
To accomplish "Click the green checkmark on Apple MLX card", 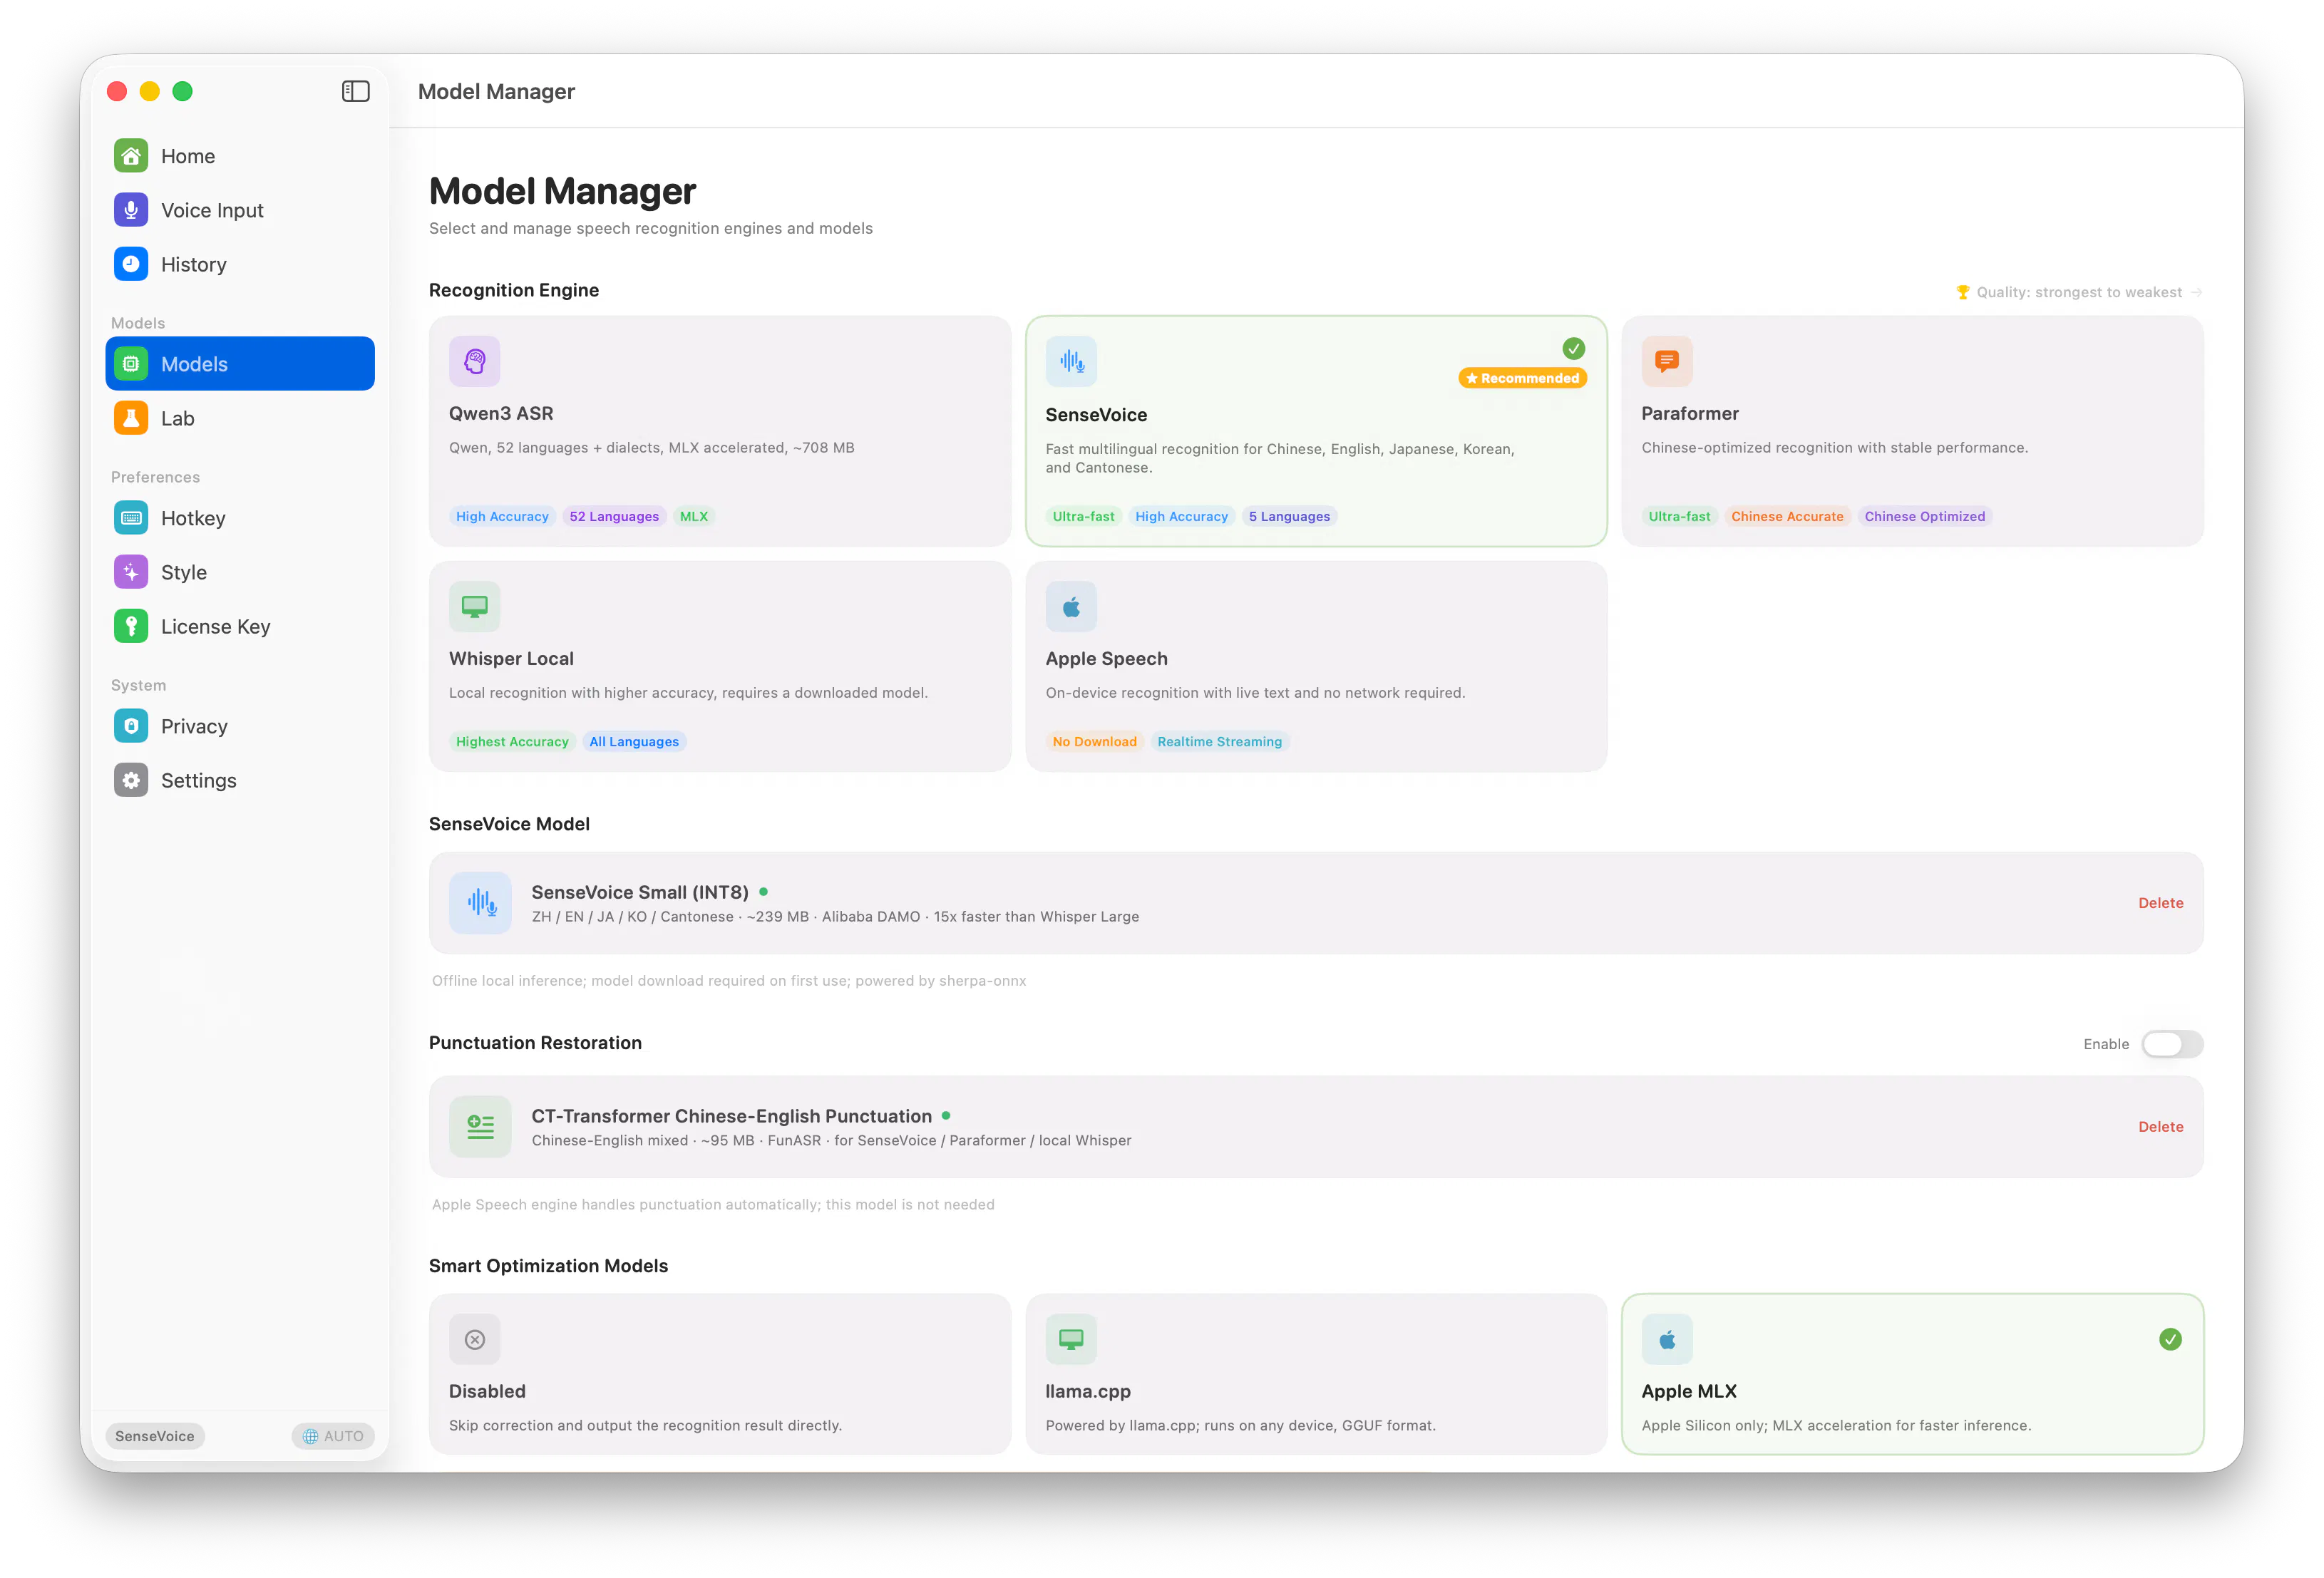I will click(2170, 1339).
